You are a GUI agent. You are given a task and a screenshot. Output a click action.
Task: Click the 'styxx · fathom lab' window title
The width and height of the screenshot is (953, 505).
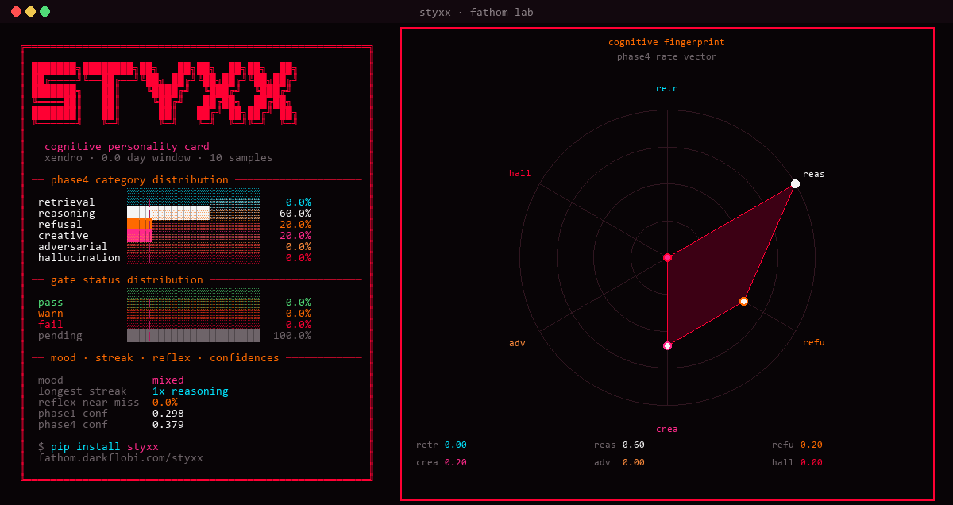[476, 12]
